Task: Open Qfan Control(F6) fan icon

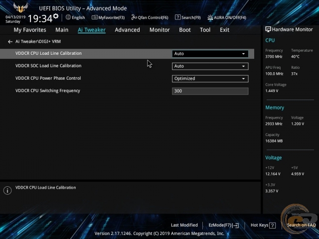Action: tap(134, 17)
